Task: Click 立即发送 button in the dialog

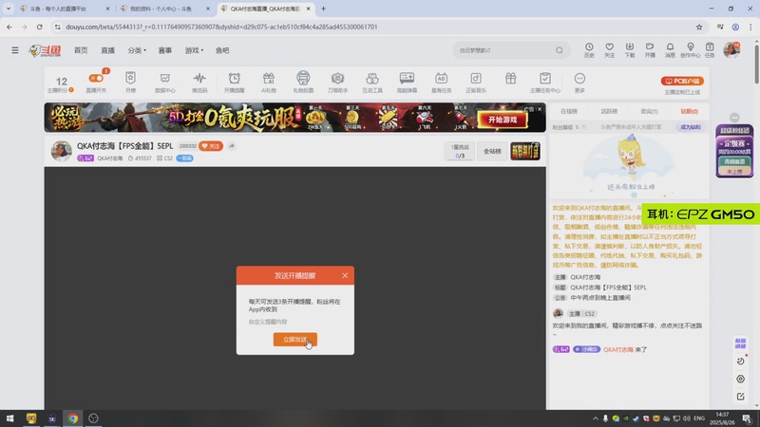Action: [295, 340]
